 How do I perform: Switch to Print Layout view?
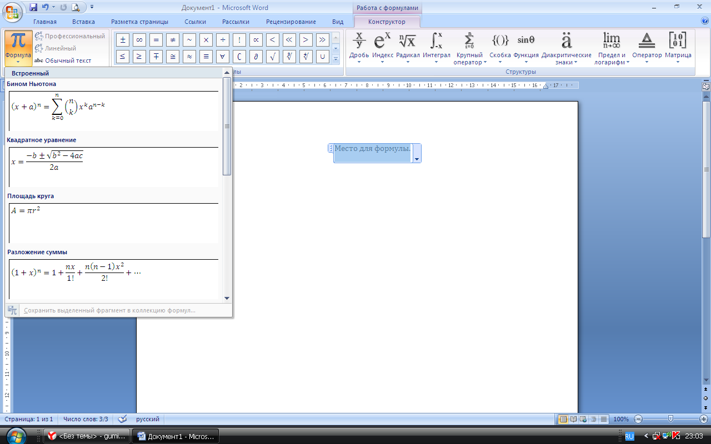pyautogui.click(x=563, y=419)
